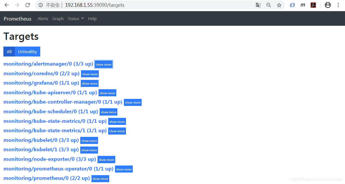This screenshot has width=345, height=184.
Task: Expand grafana/0 with show more
Action: (90, 83)
